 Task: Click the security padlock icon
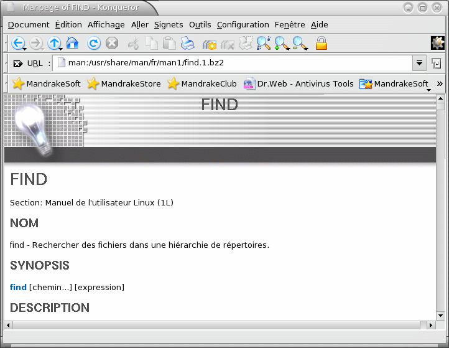click(322, 44)
